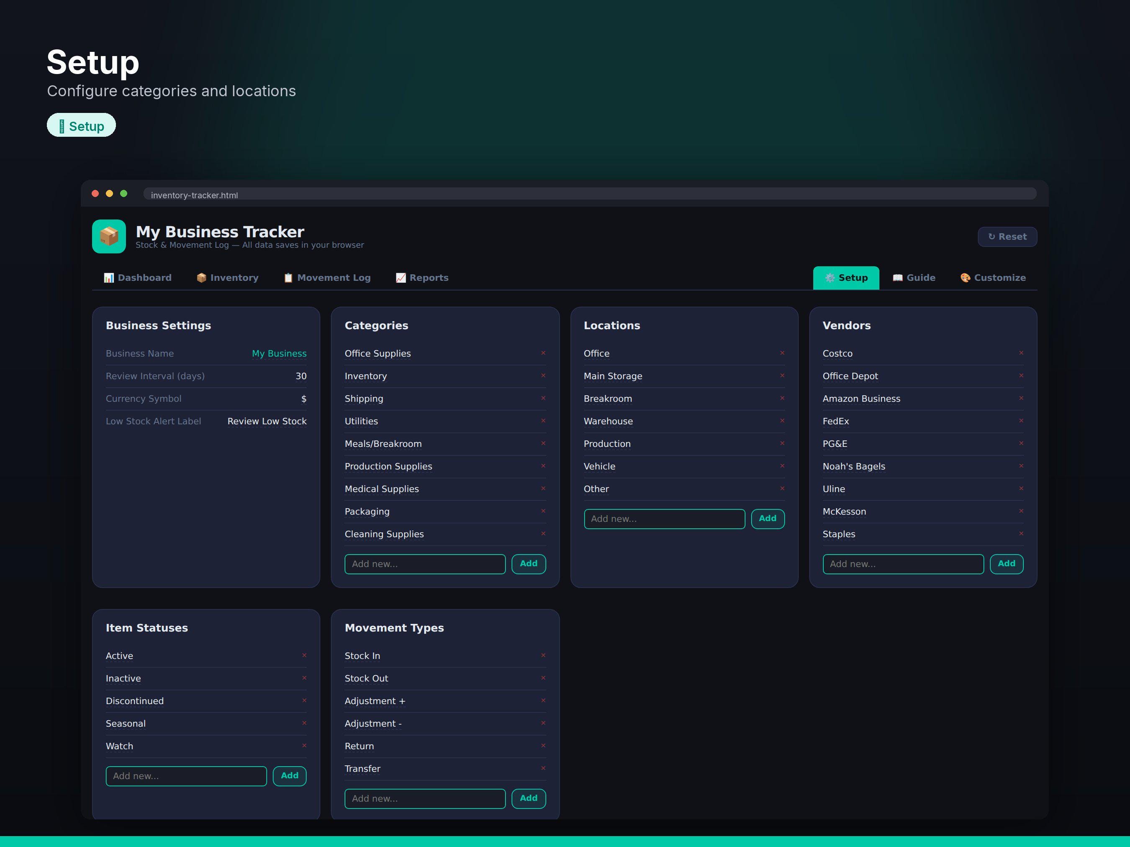Image resolution: width=1130 pixels, height=847 pixels.
Task: Remove the Return movement type
Action: coord(543,745)
